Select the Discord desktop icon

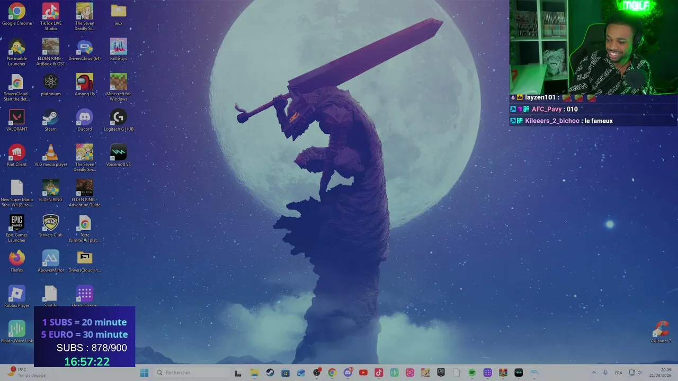click(x=85, y=121)
